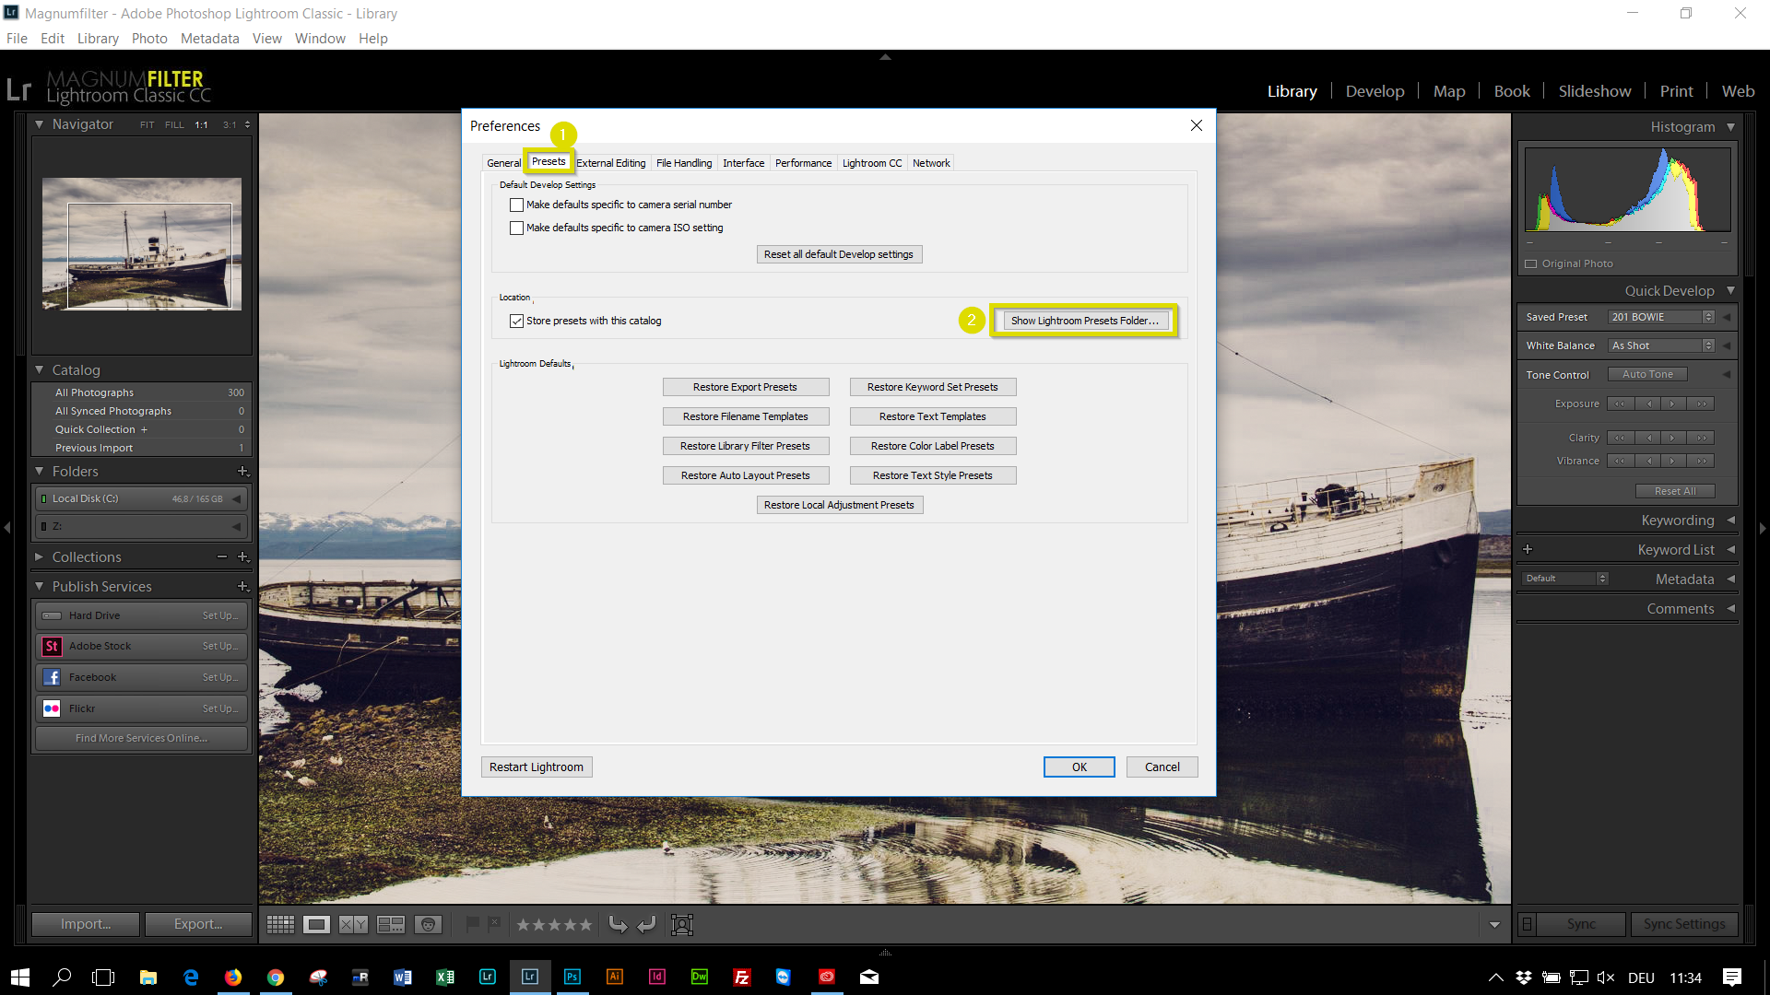Toggle Original Photo indicator
The height and width of the screenshot is (995, 1770).
[1531, 263]
